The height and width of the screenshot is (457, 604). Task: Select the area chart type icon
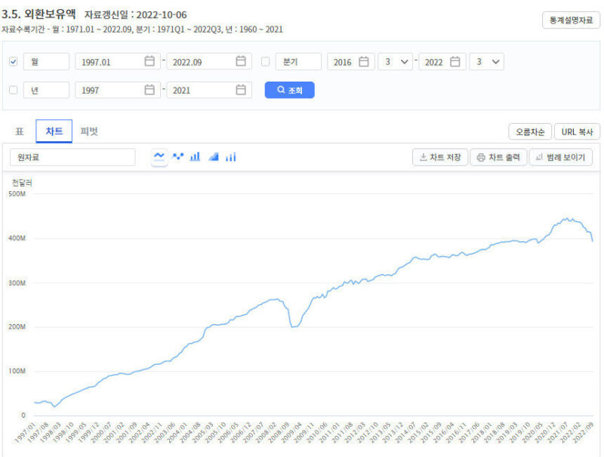[213, 156]
